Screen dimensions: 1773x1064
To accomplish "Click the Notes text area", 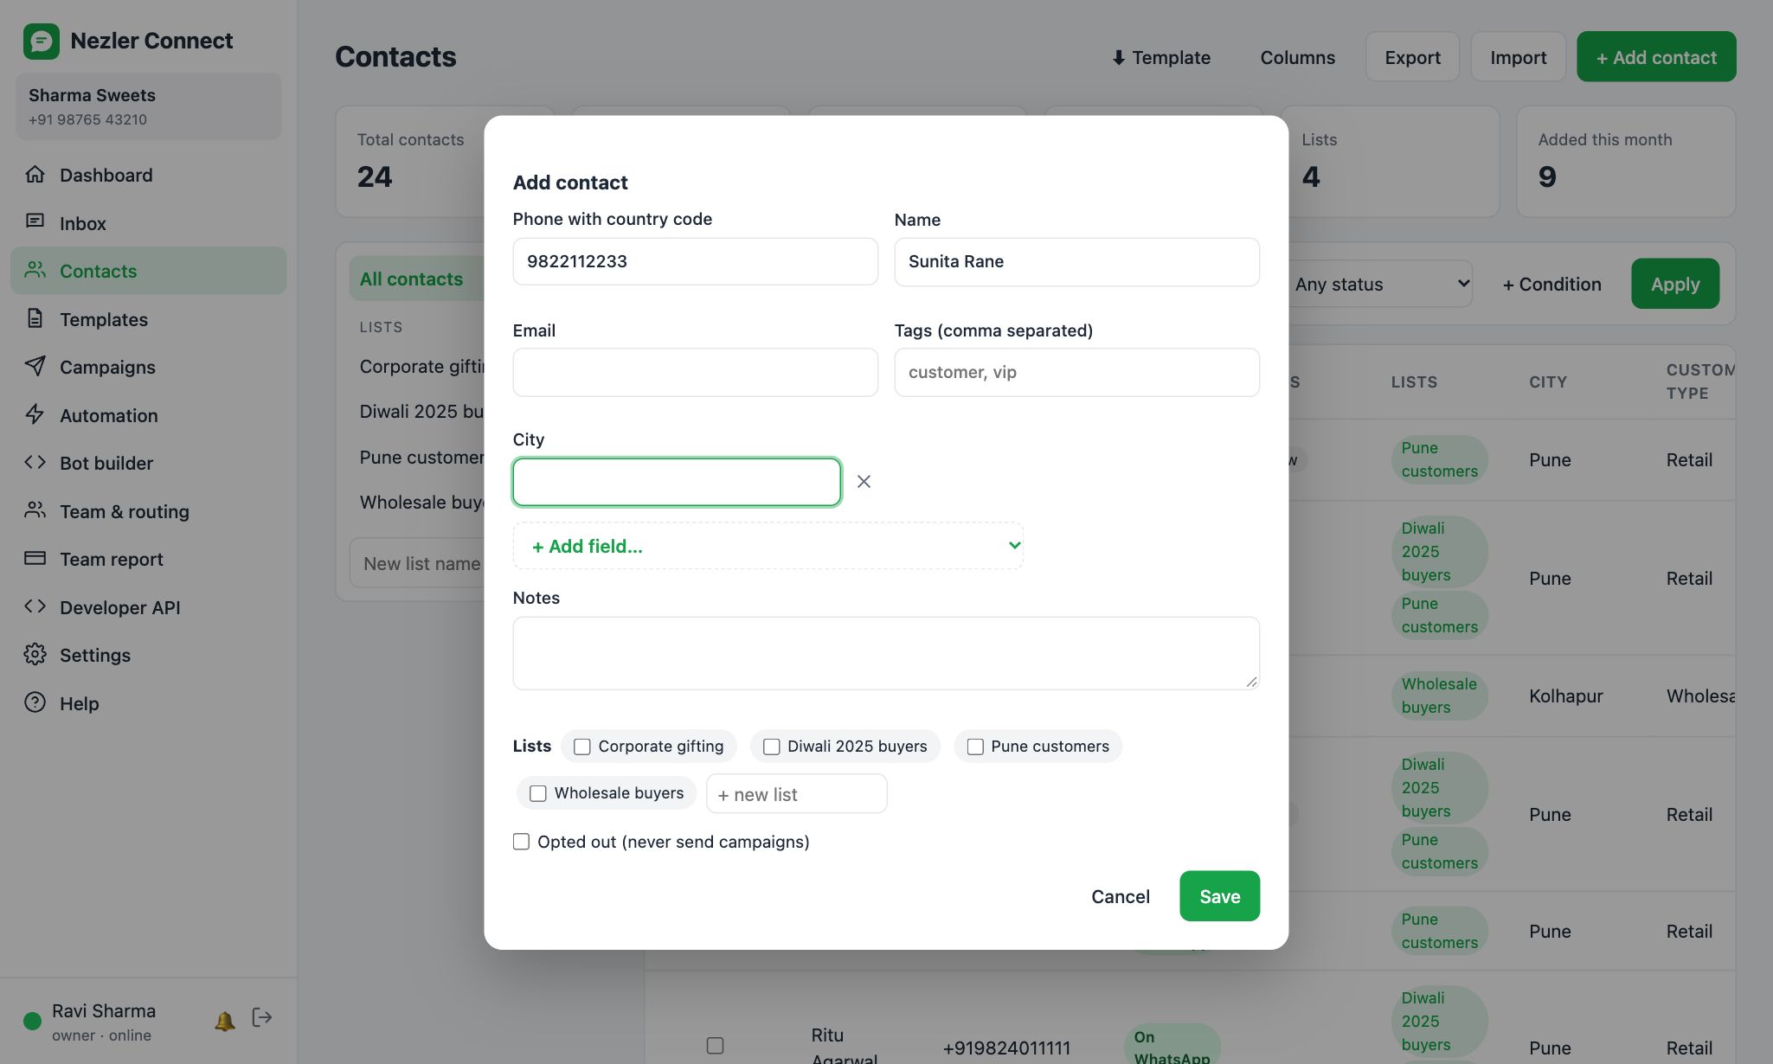I will pyautogui.click(x=886, y=653).
